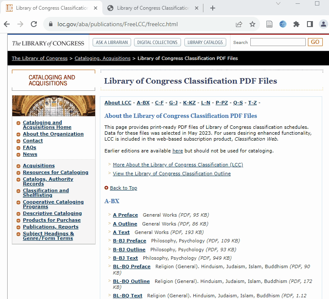329x299 pixels.
Task: Close the first Library of Congress tab
Action: [96, 8]
